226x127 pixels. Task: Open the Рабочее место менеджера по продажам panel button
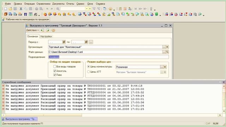click(26, 19)
